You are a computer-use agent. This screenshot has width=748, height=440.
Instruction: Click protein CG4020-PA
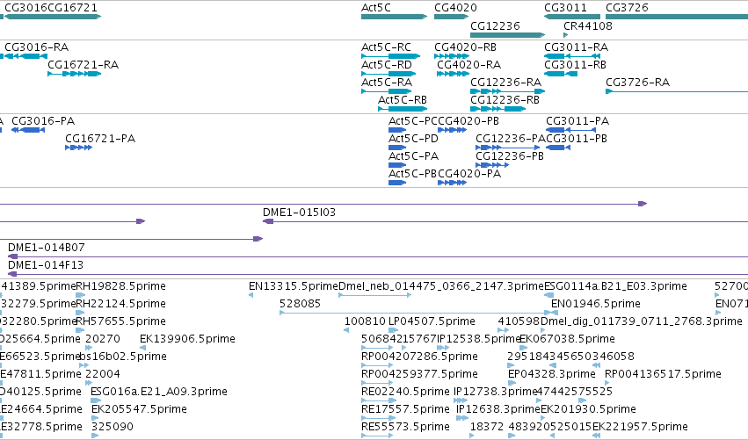point(453,183)
